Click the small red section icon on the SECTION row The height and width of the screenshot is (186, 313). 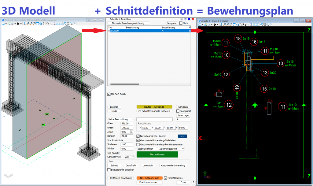(x=109, y=30)
